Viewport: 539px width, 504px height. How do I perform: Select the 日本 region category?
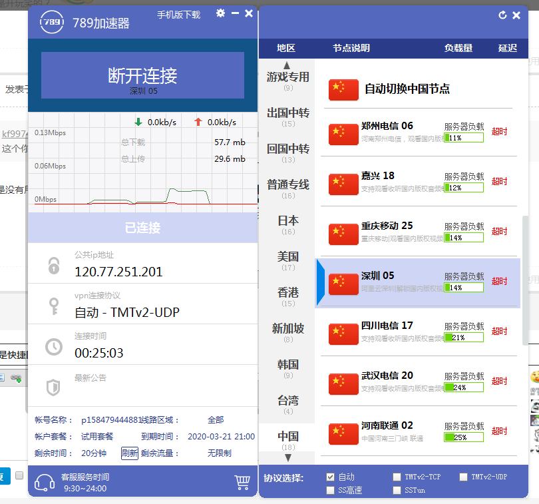pyautogui.click(x=288, y=224)
